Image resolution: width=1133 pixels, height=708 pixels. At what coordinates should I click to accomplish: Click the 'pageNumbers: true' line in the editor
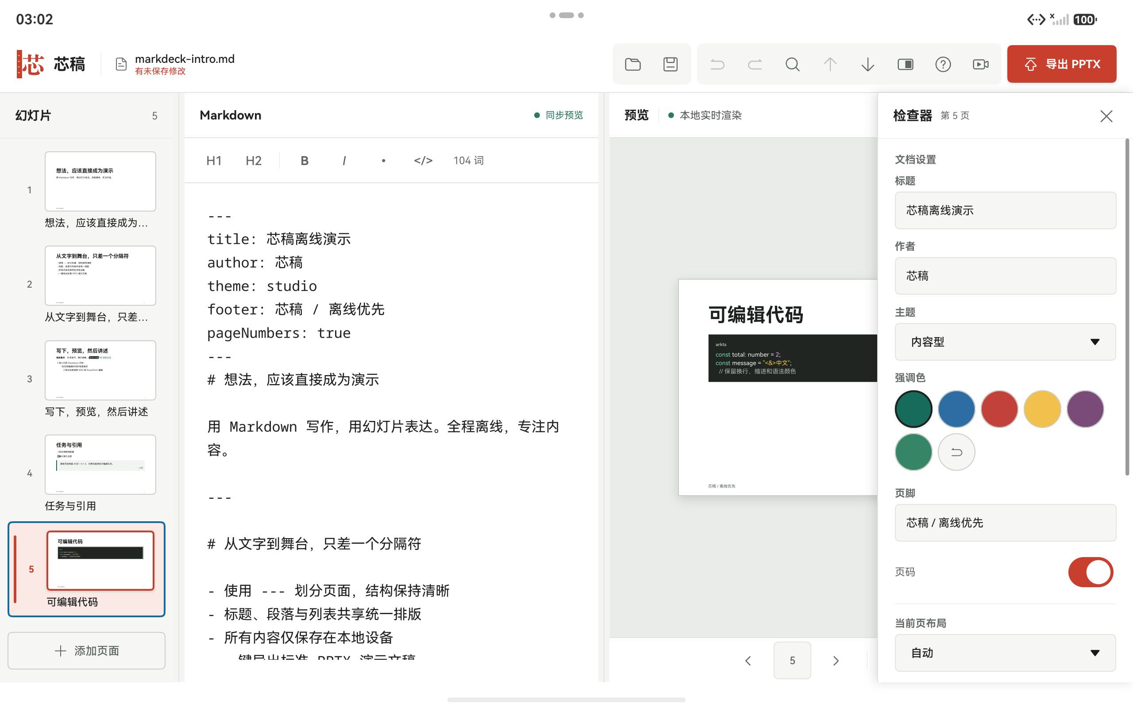coord(279,333)
